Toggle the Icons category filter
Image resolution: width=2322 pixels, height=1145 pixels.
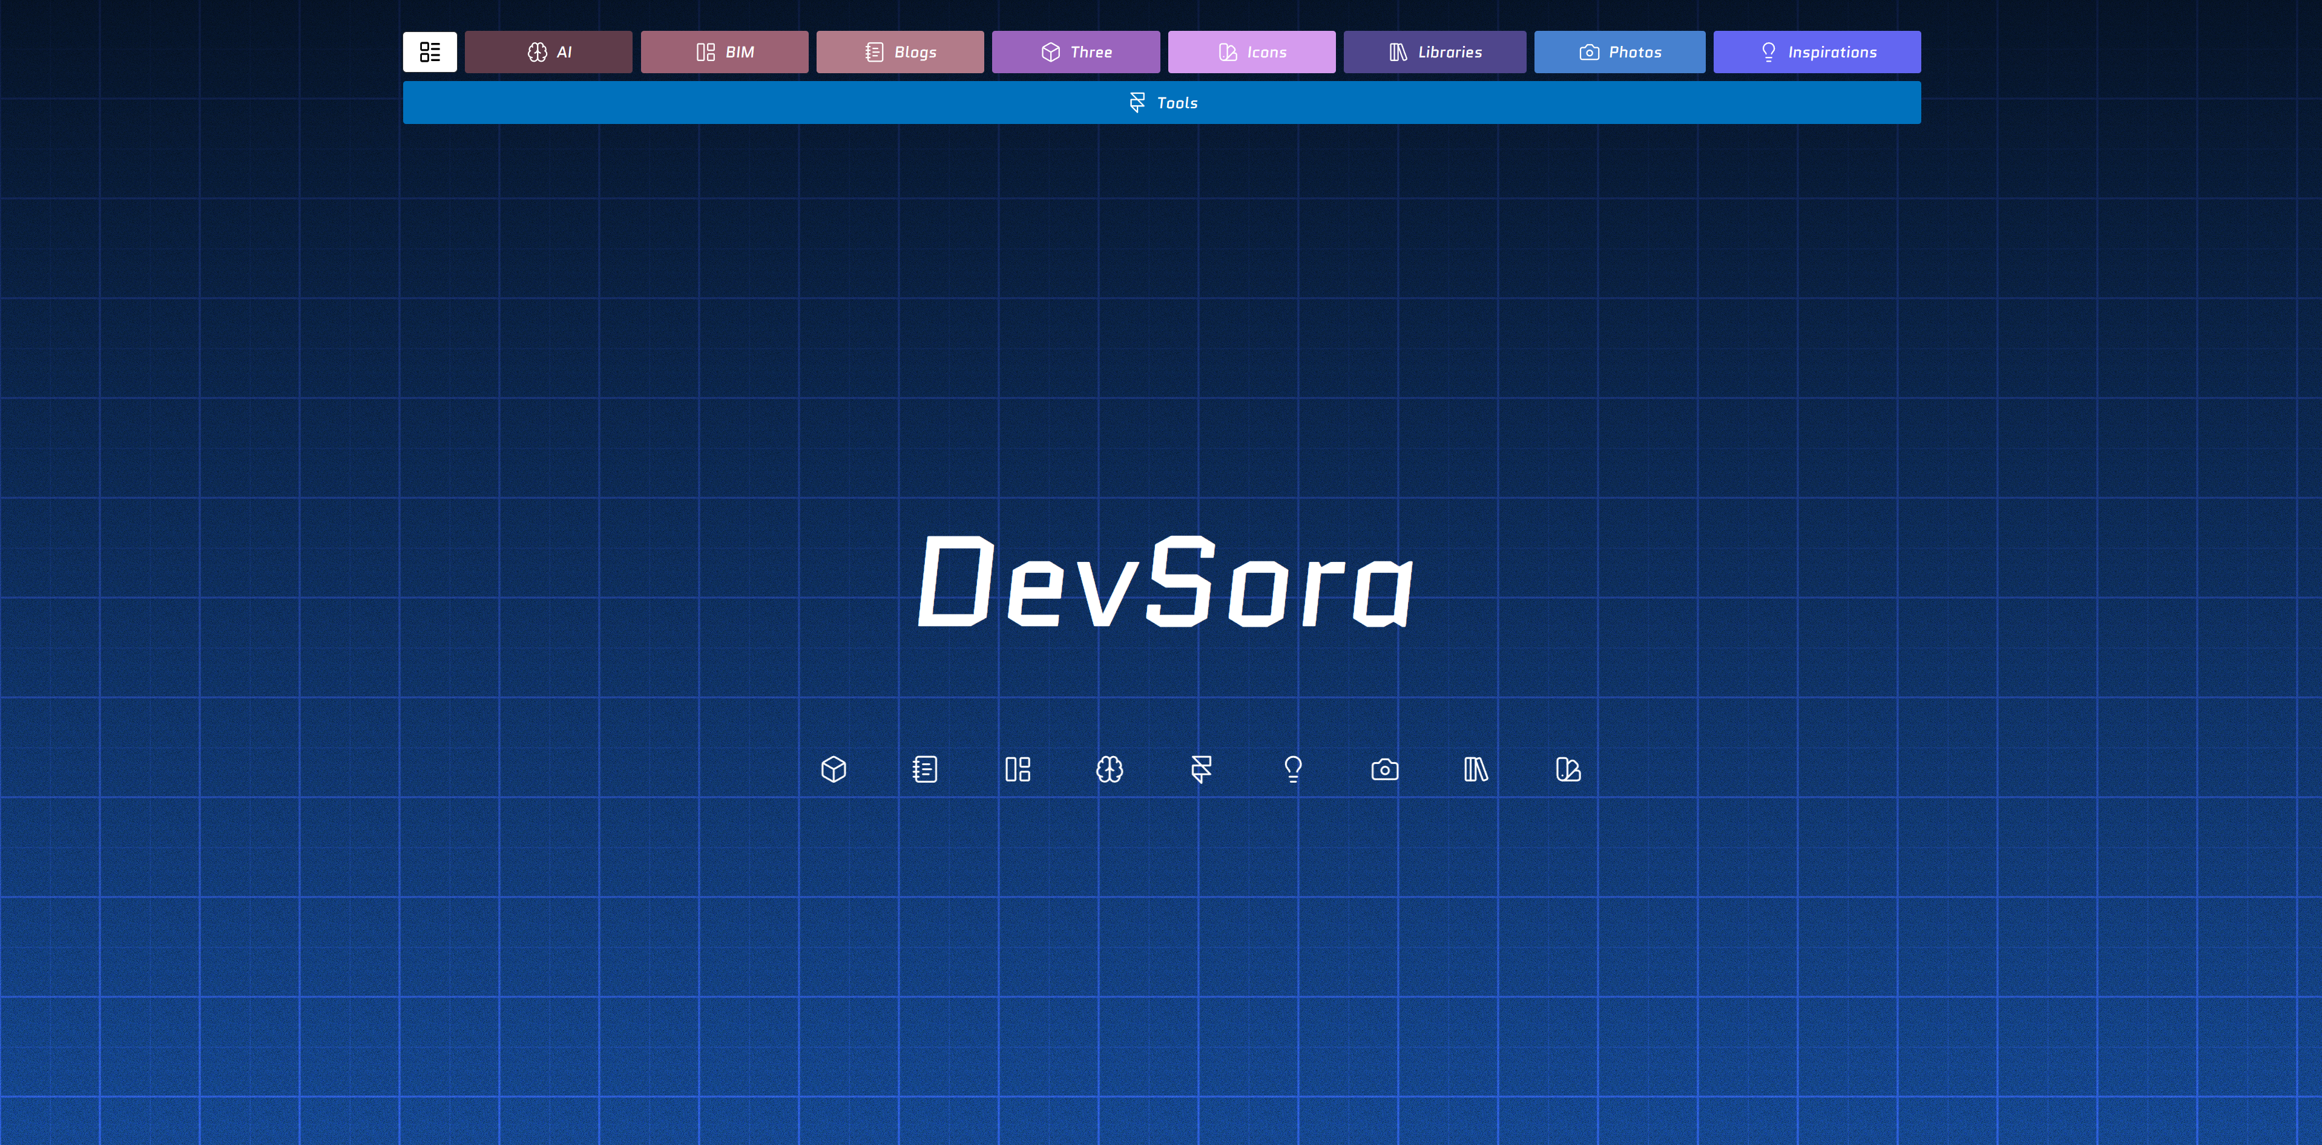1251,51
